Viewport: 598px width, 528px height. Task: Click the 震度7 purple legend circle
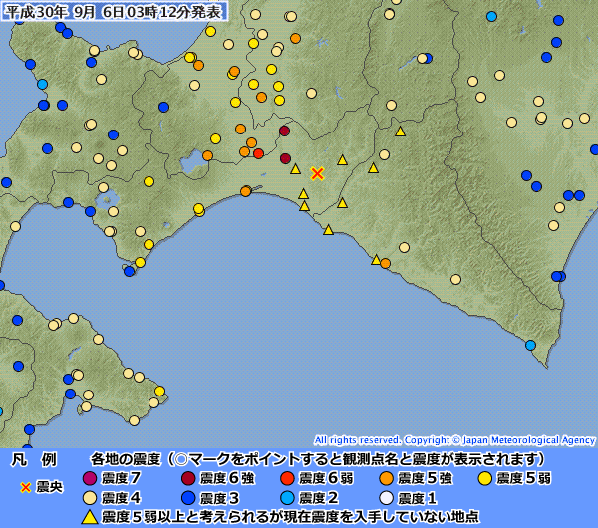[x=90, y=478]
